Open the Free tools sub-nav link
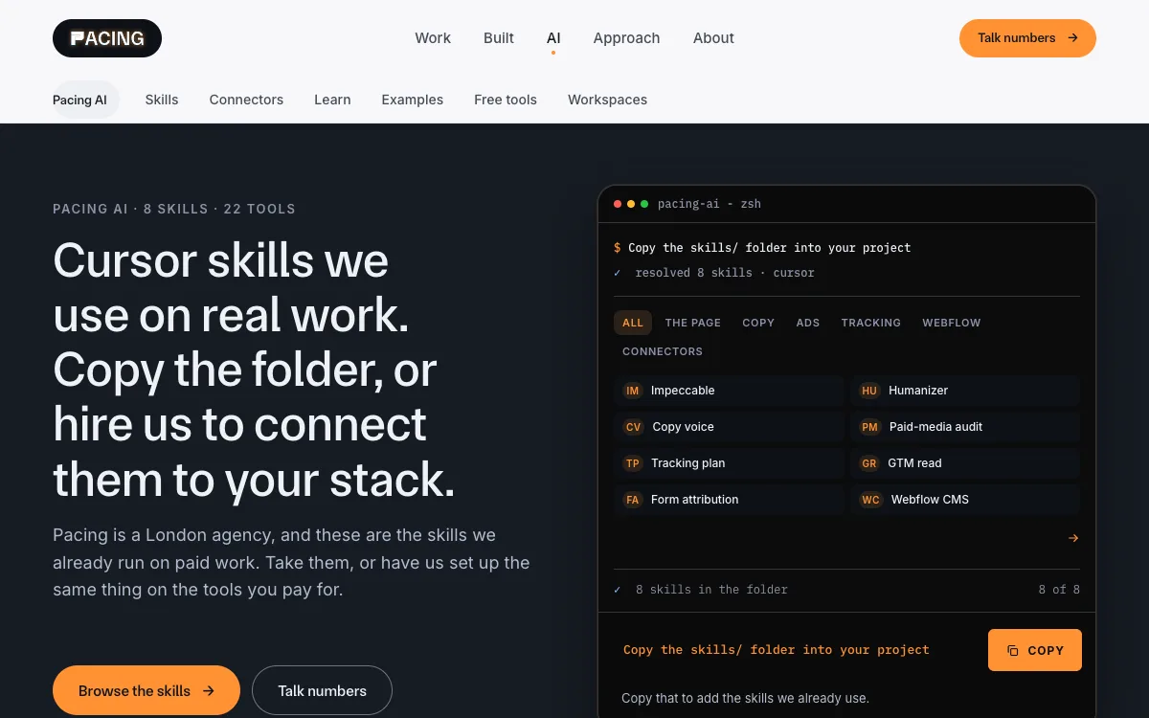Screen dimensions: 1149x718 click(x=506, y=100)
